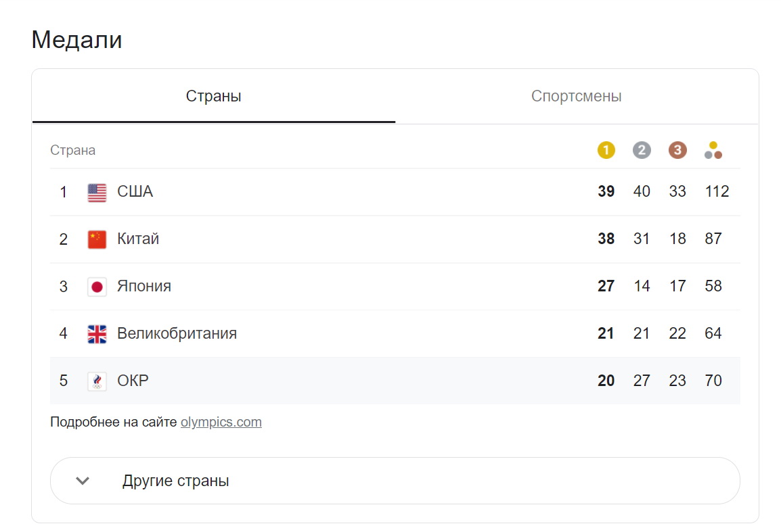The image size is (781, 528).
Task: Select the Страны tab
Action: pyautogui.click(x=214, y=96)
